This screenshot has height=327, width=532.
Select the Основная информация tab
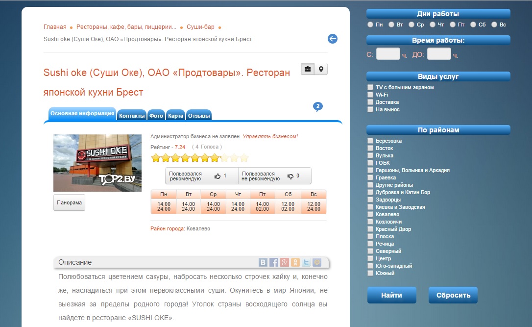click(82, 114)
